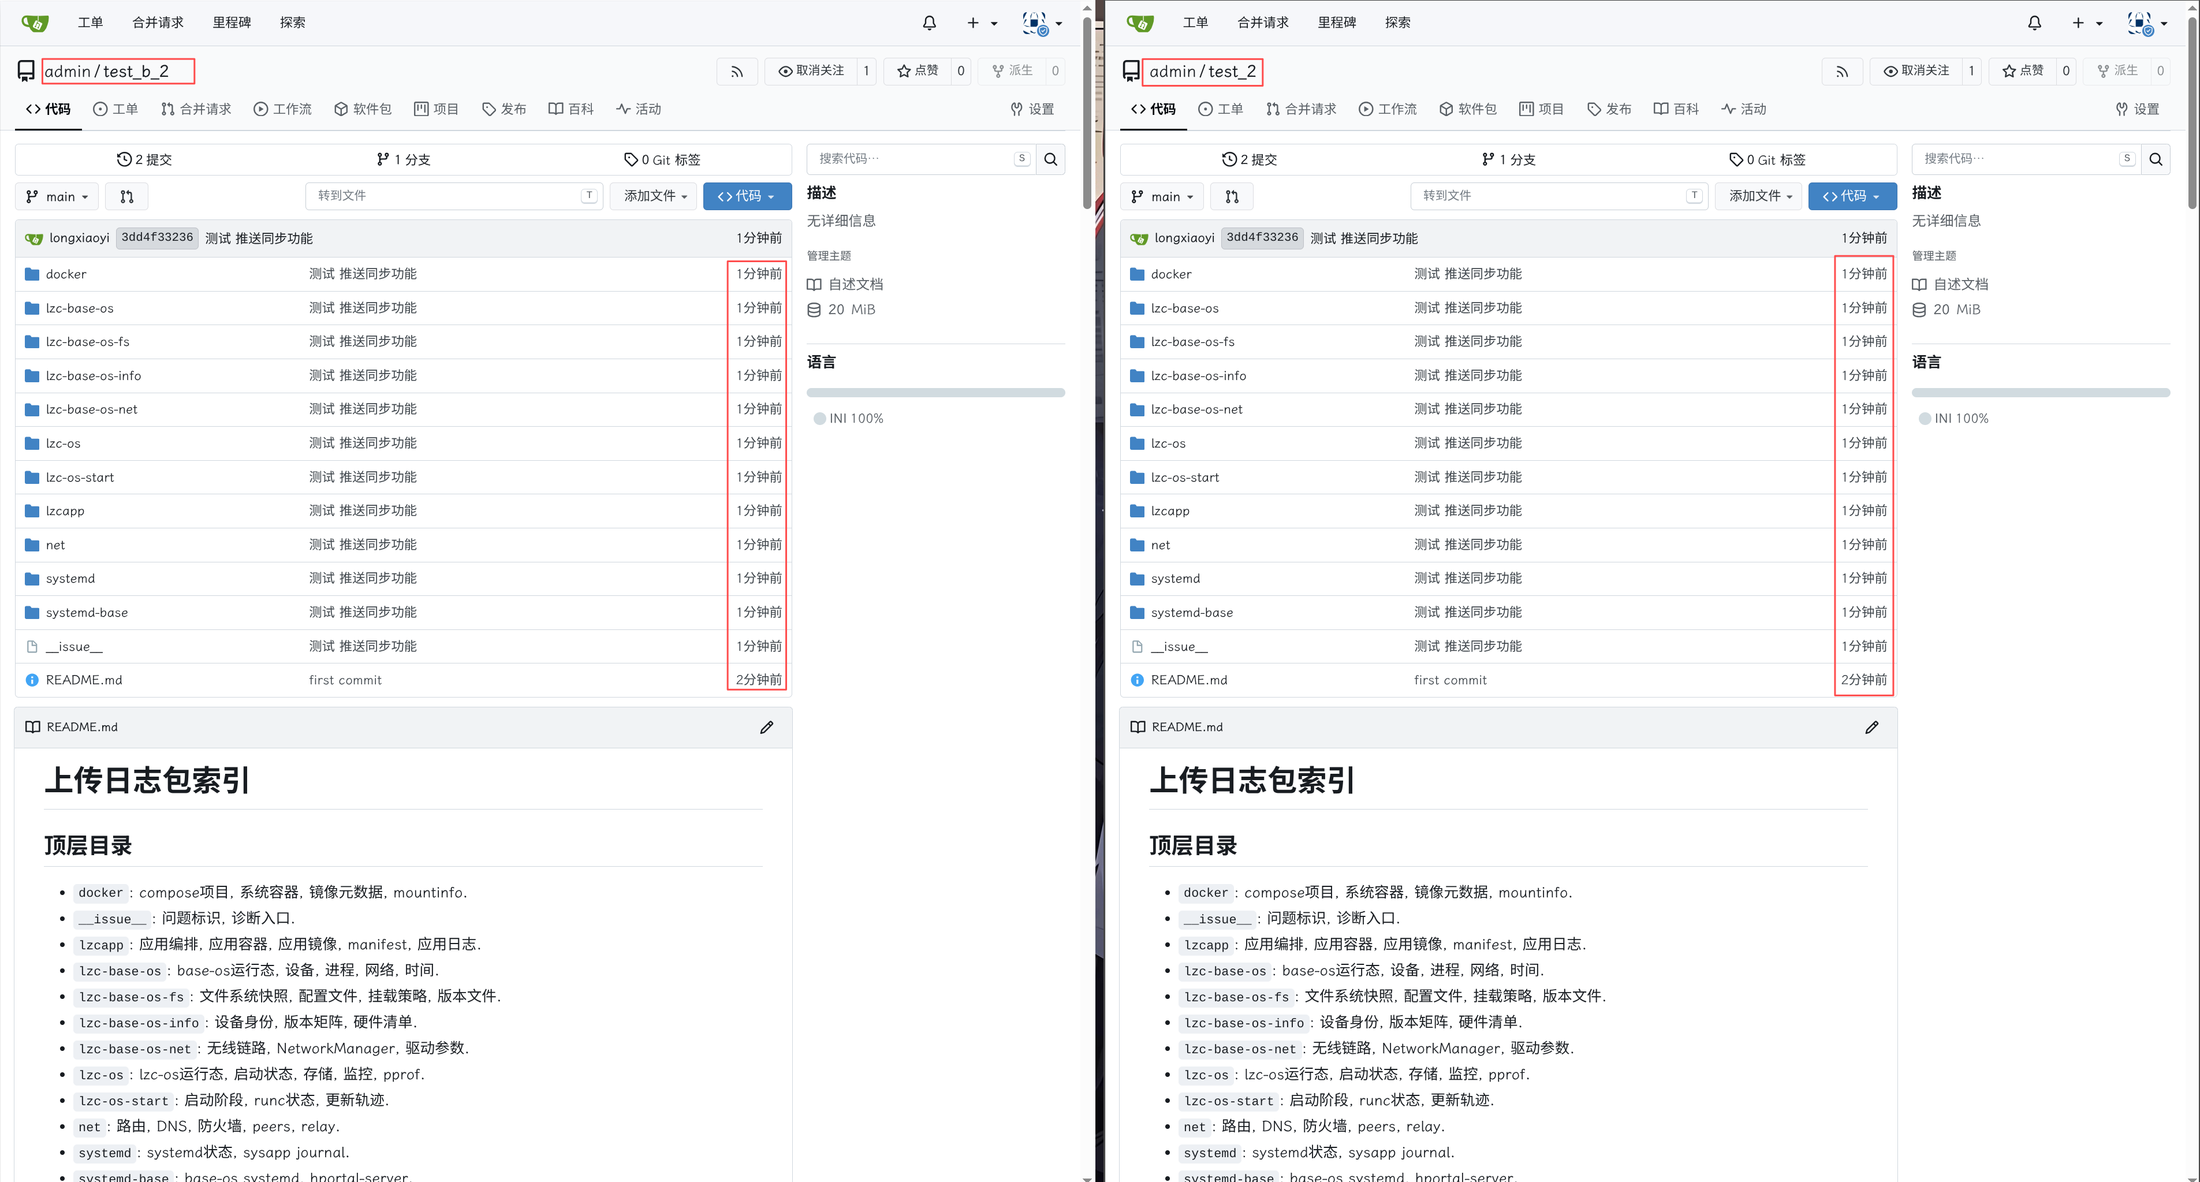Open main branch dropdown in right window
Viewport: 2200px width, 1182px height.
(x=1162, y=196)
